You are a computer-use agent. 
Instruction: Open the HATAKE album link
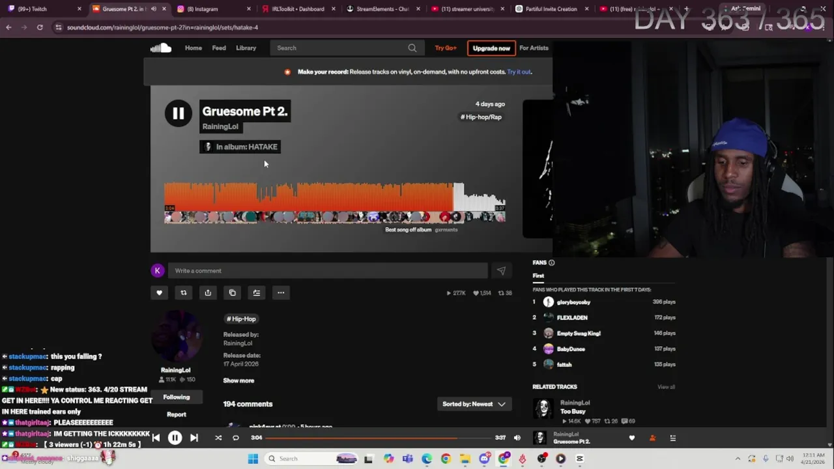247,147
